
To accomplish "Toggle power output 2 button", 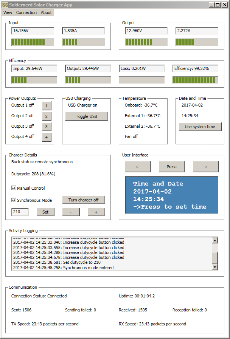I will pyautogui.click(x=47, y=116).
